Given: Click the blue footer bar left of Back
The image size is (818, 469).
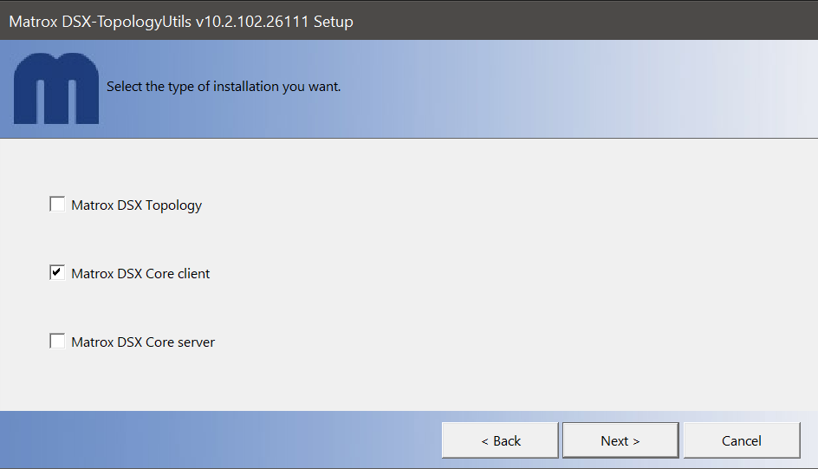Looking at the screenshot, I should tap(217, 440).
